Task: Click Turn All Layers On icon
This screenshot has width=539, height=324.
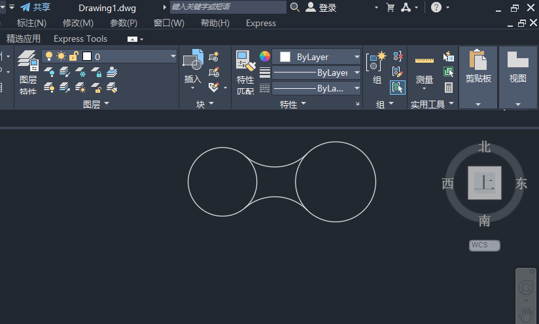Action: 49,88
